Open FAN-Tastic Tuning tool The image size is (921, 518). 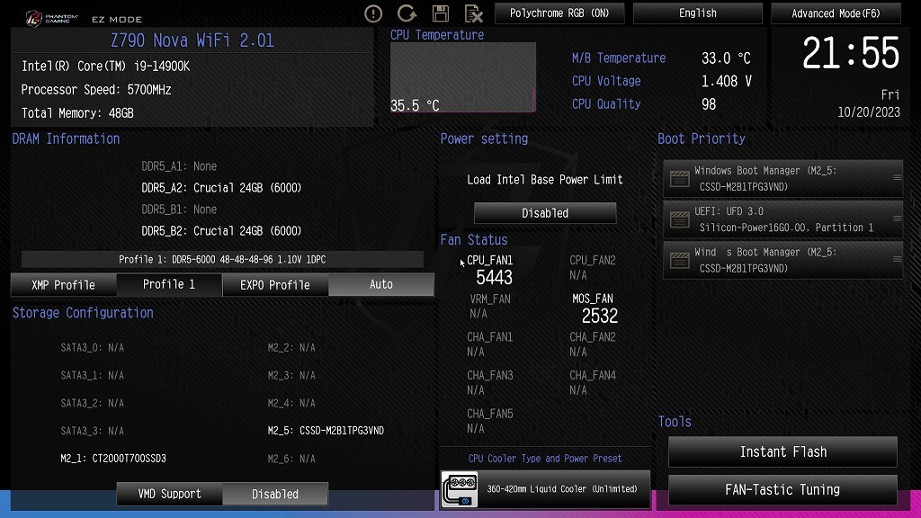click(783, 490)
